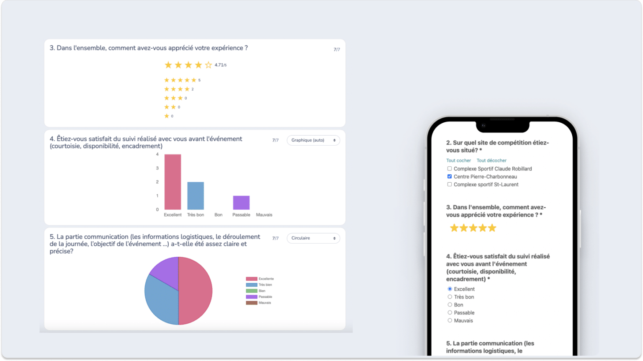The width and height of the screenshot is (643, 361).
Task: Select the fifth star in the phone's rating
Action: (x=492, y=228)
